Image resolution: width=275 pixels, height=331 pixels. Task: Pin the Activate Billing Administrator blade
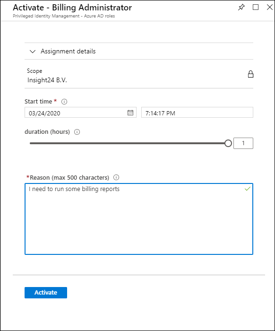click(241, 8)
